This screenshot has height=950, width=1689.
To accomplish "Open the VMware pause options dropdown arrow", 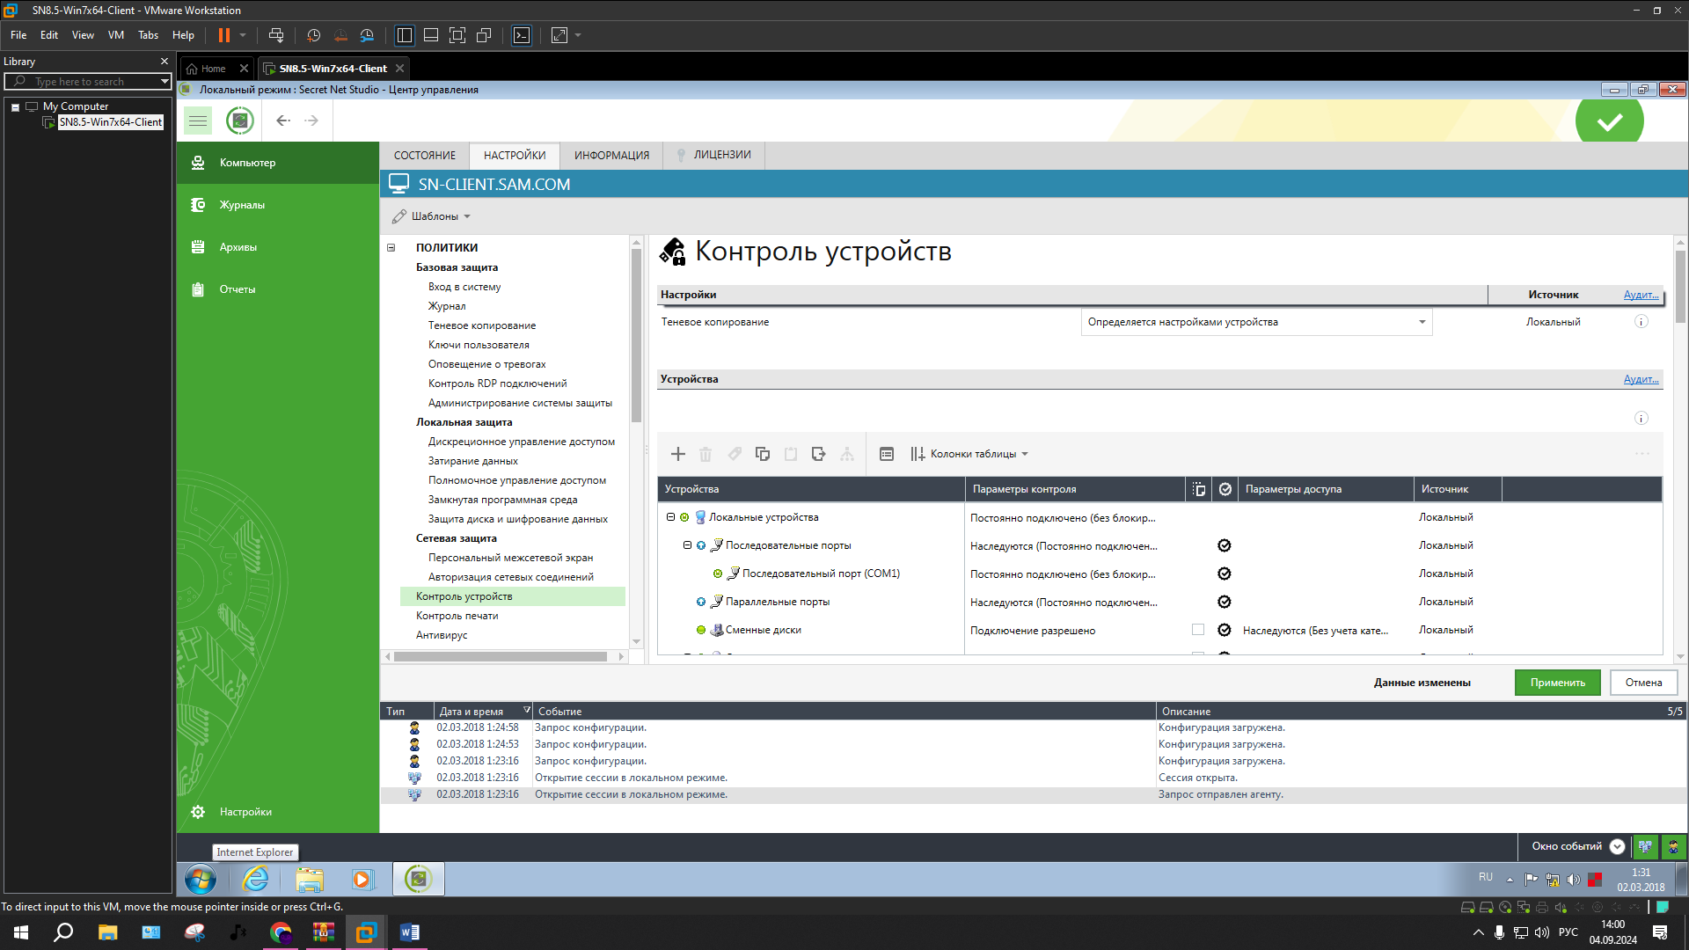I will point(243,35).
